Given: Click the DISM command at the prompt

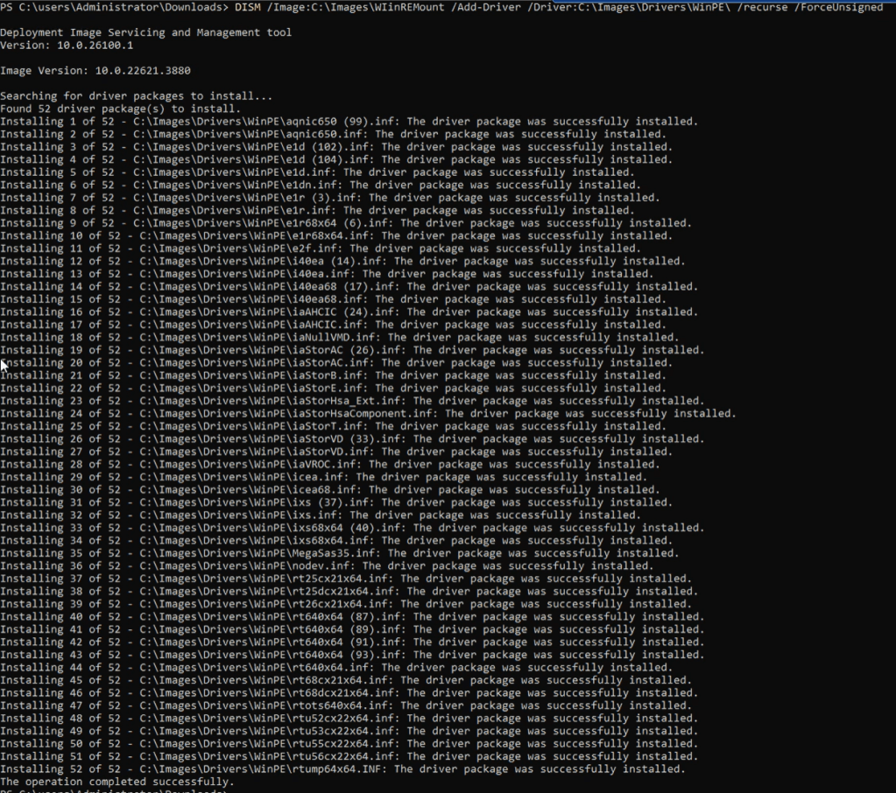Looking at the screenshot, I should click(x=249, y=7).
